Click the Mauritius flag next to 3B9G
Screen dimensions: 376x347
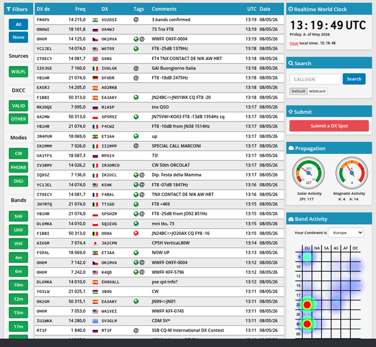95,292
